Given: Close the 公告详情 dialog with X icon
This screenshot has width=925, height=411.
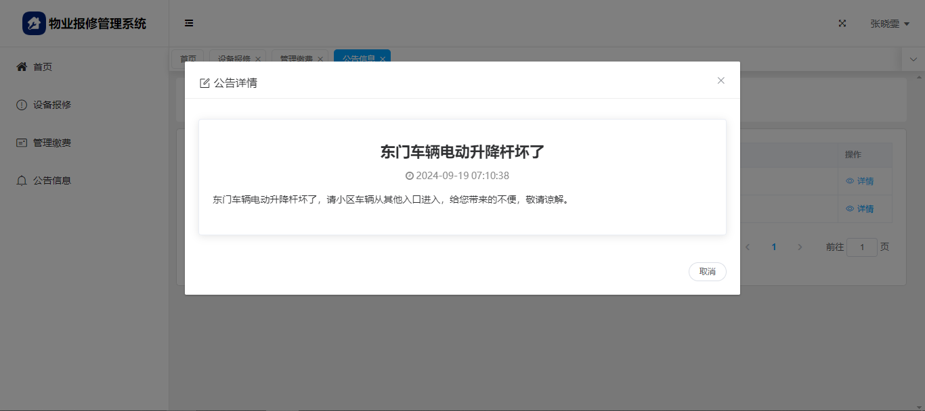Looking at the screenshot, I should pos(721,80).
